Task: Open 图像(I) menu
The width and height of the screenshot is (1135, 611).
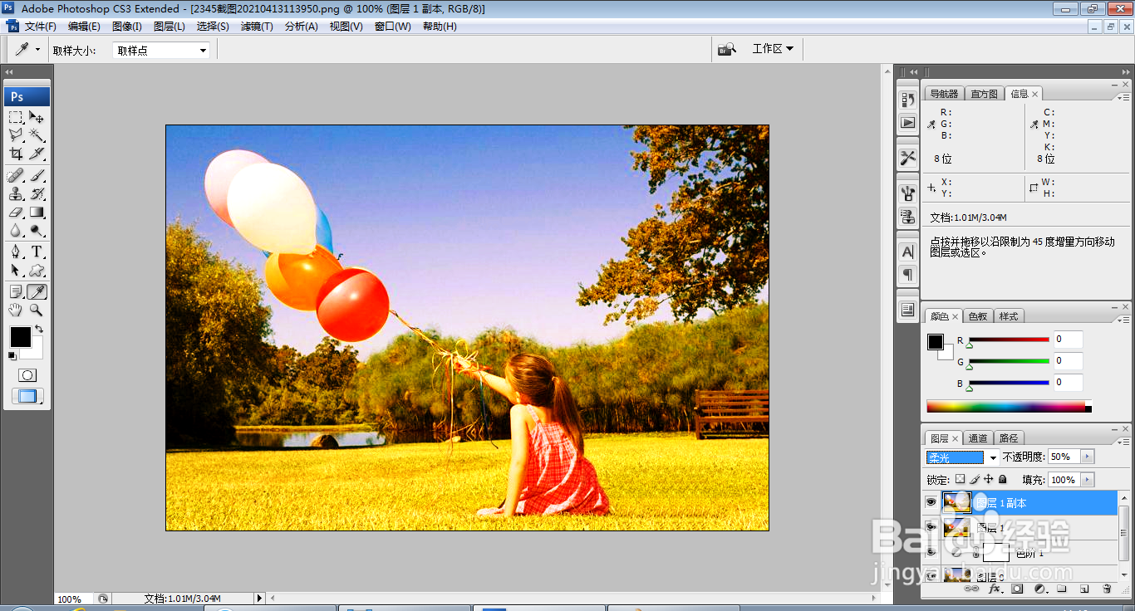Action: 127,27
